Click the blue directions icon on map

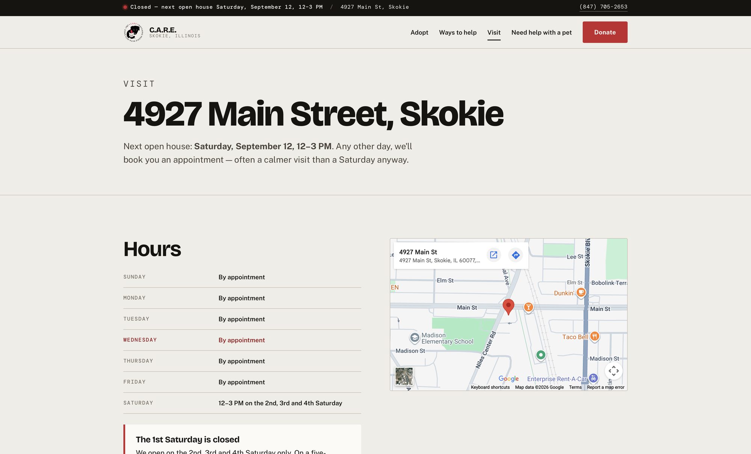coord(516,255)
